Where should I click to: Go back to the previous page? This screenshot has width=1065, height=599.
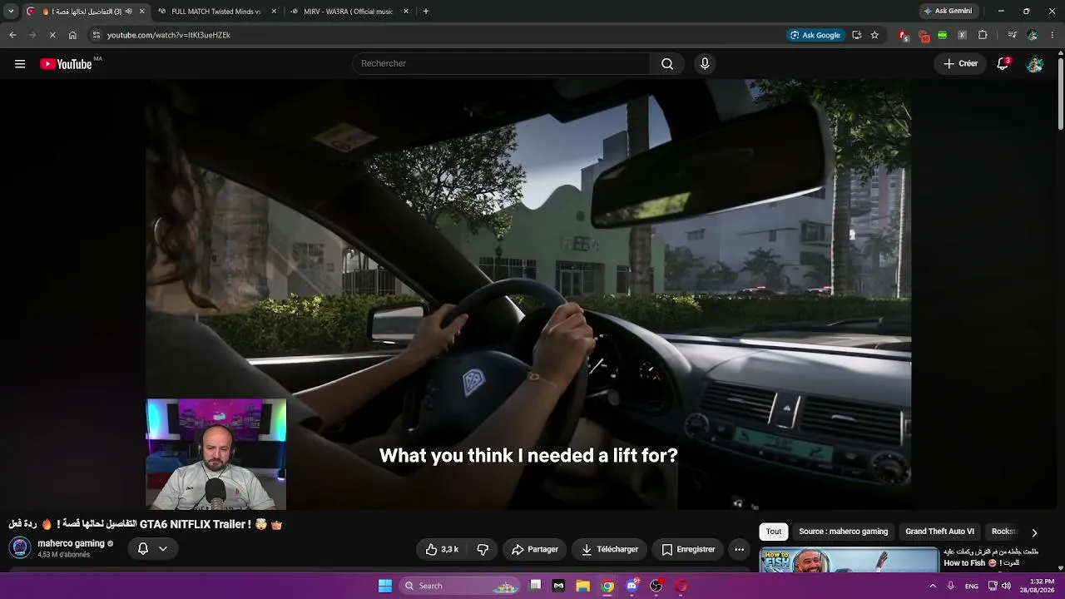coord(12,35)
